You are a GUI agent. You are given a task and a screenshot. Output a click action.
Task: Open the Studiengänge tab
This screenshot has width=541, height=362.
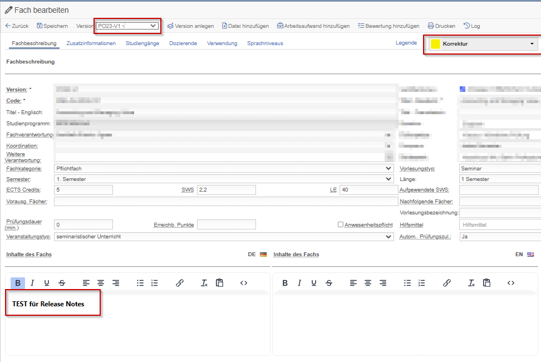point(142,43)
